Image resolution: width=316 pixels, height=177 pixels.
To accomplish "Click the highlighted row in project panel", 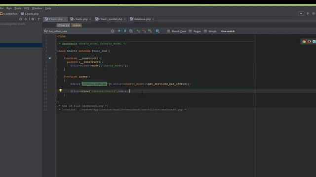I will point(21,45).
